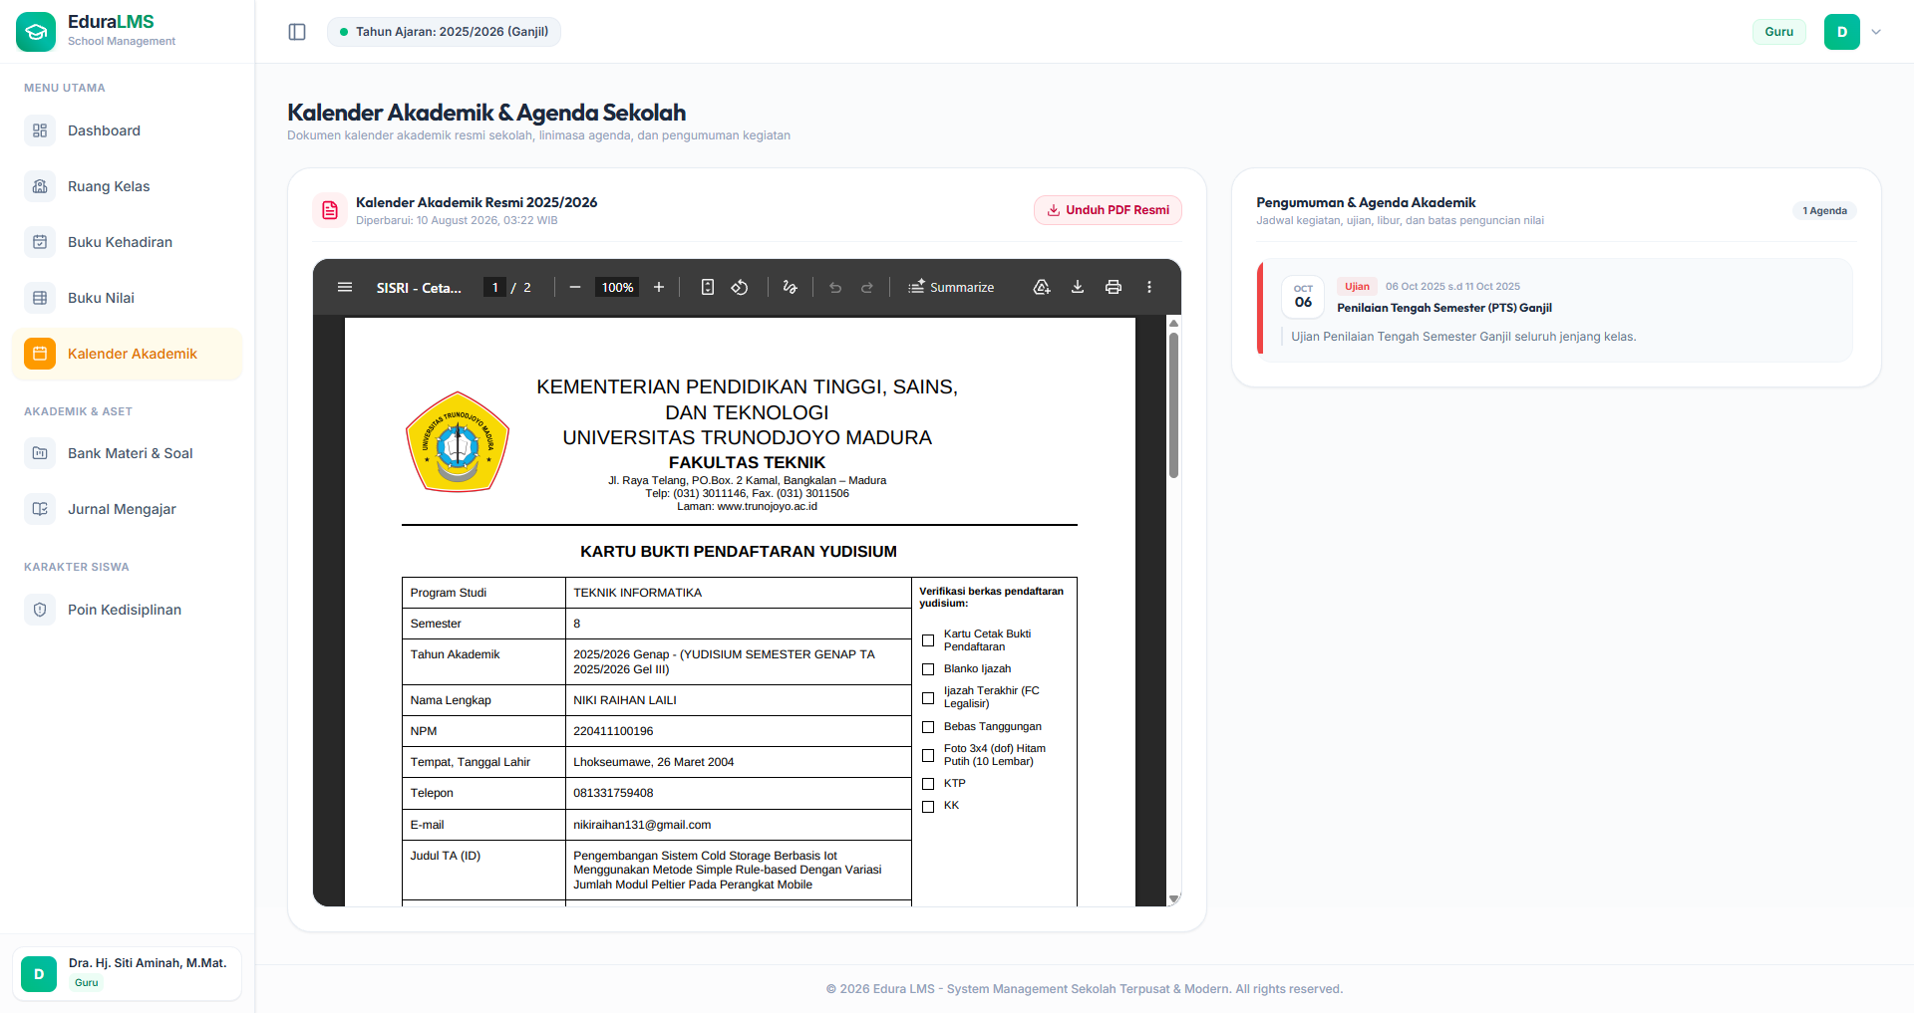Zoom in the PDF with plus icon

tap(659, 287)
